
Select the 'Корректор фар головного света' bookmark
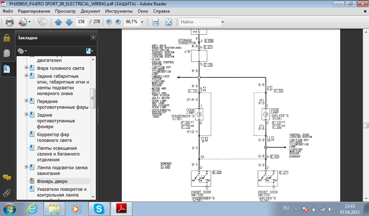pyautogui.click(x=54, y=138)
